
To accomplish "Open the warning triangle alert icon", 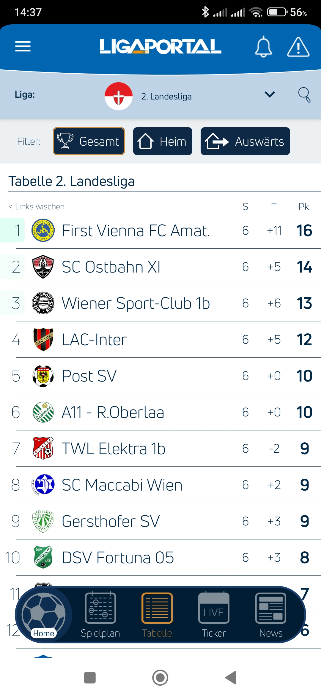I will click(x=298, y=47).
